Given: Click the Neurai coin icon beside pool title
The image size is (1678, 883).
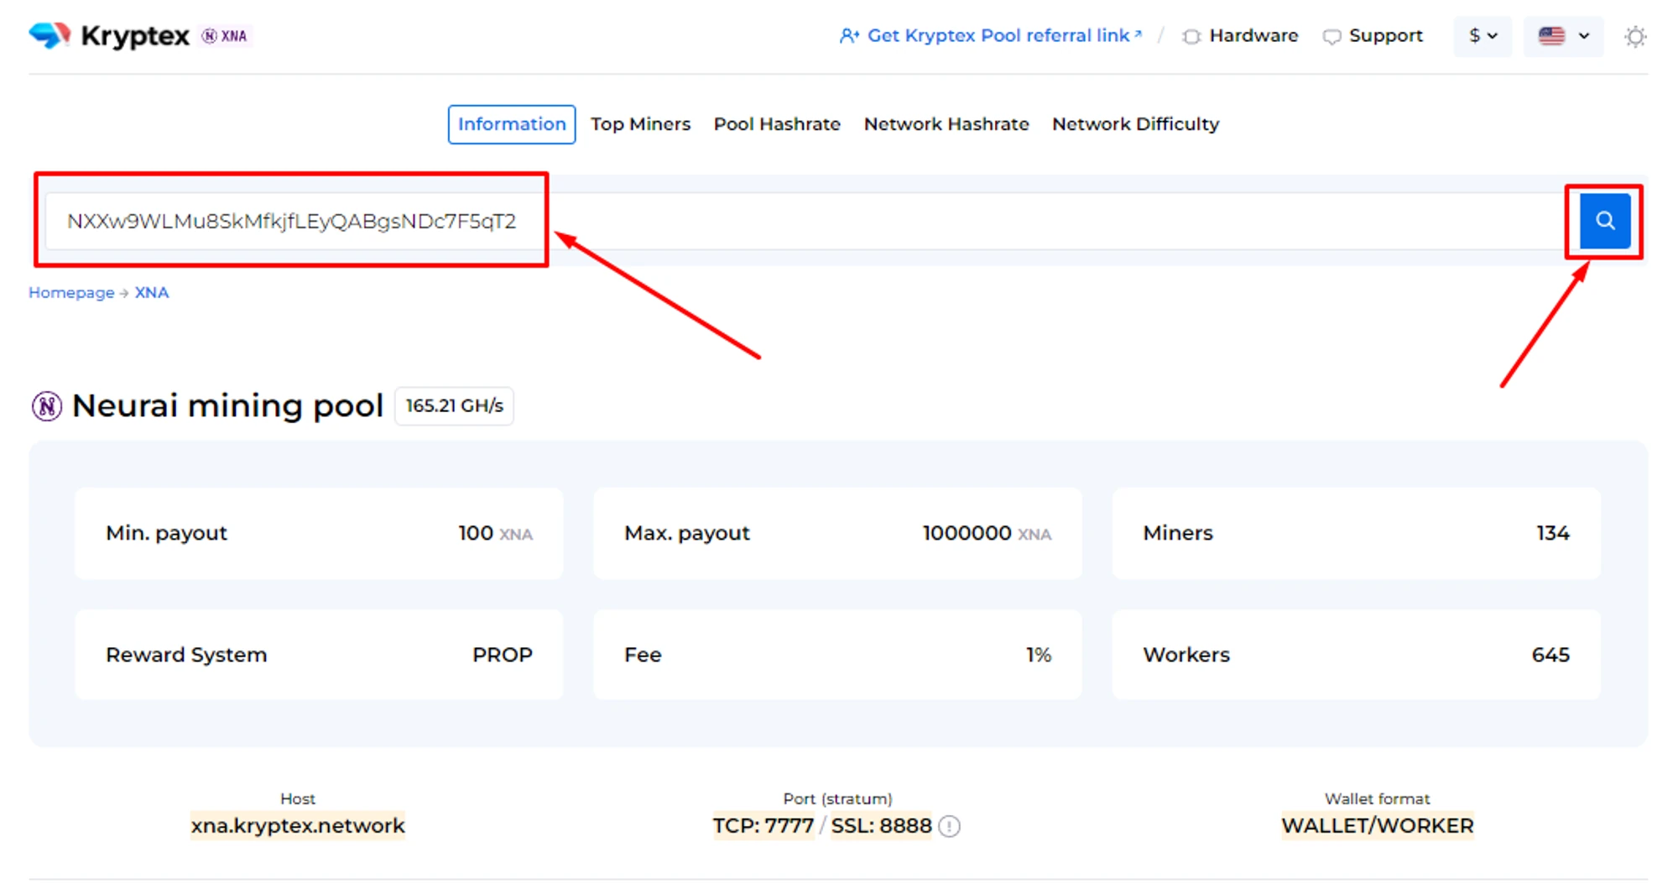Looking at the screenshot, I should [x=47, y=406].
